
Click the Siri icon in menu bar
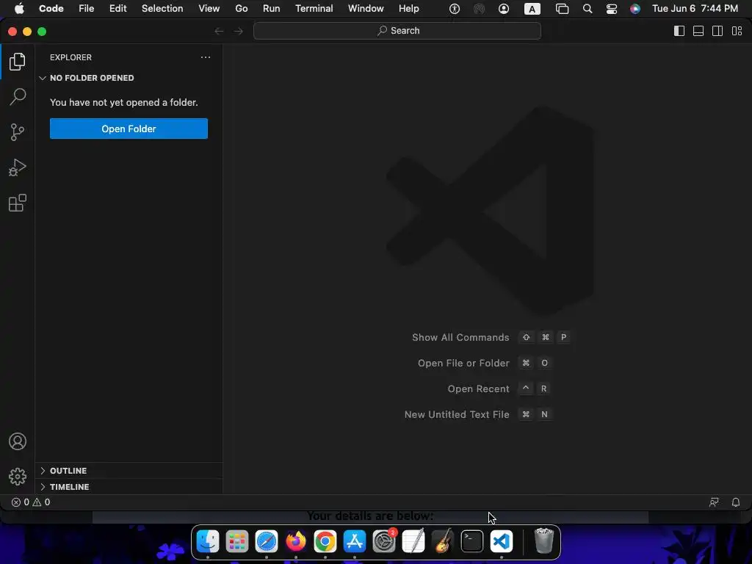coord(635,9)
